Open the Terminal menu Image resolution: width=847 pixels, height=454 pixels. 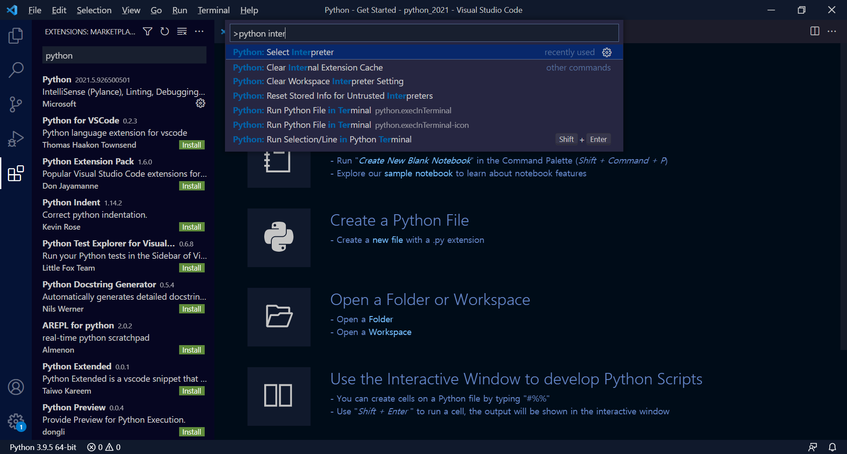(214, 10)
